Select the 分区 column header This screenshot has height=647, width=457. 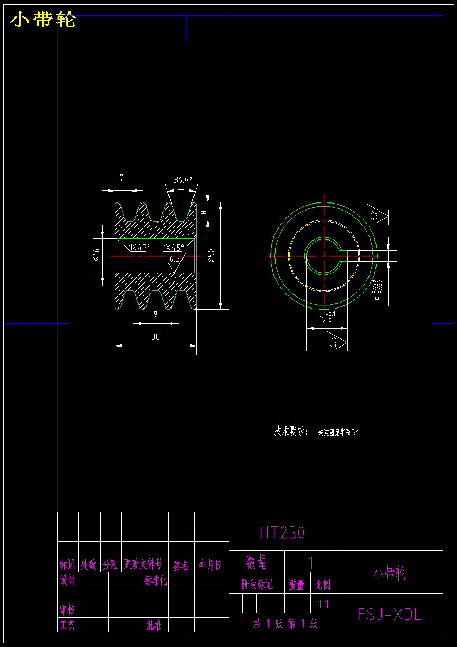coord(110,565)
